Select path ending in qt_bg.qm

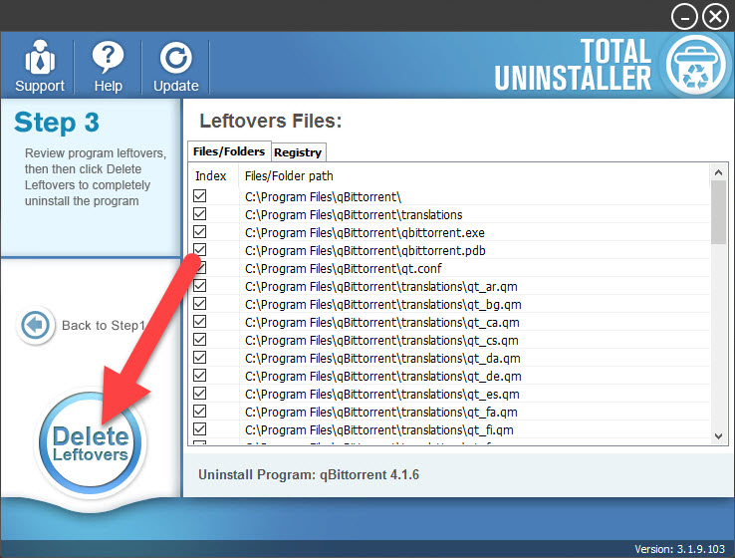point(383,304)
